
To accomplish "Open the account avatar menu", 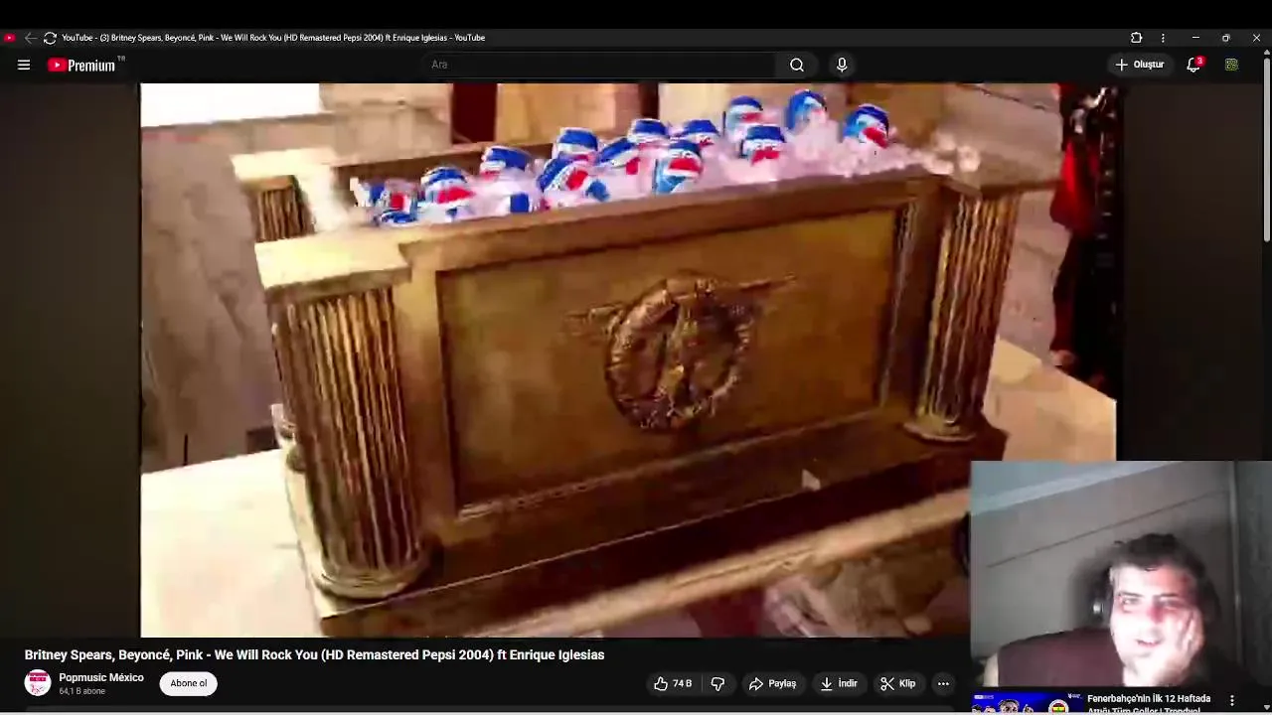I will tap(1231, 65).
